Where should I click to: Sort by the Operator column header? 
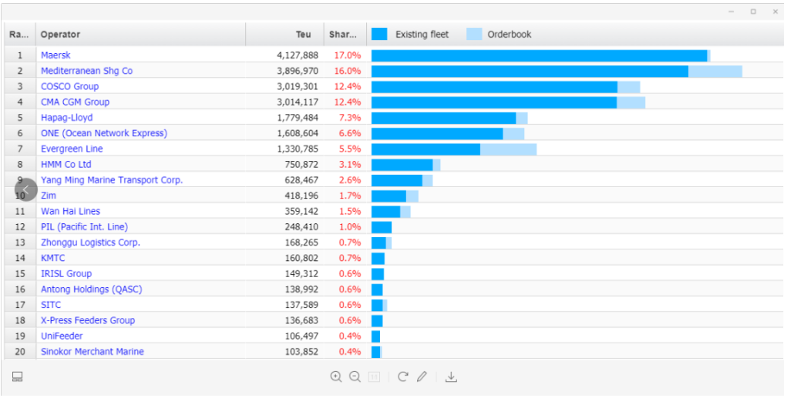tap(140, 35)
